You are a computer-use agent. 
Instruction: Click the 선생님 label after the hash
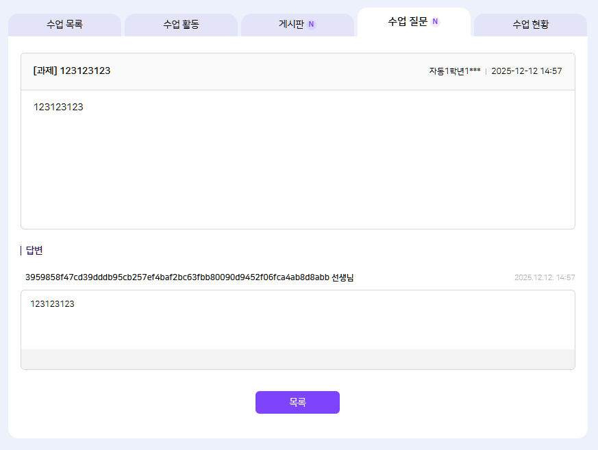[342, 277]
